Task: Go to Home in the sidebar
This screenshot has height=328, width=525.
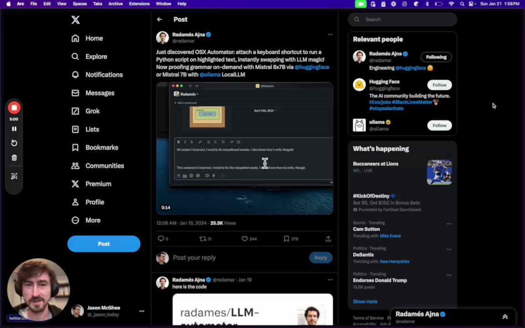Action: (87, 38)
